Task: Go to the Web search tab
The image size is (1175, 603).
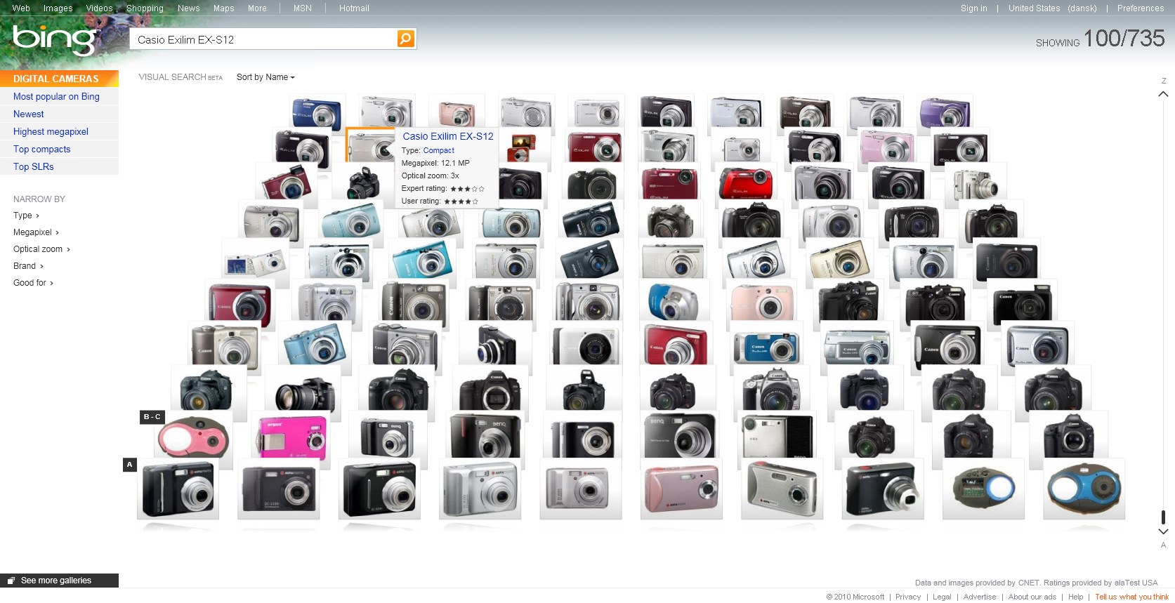Action: pos(21,8)
